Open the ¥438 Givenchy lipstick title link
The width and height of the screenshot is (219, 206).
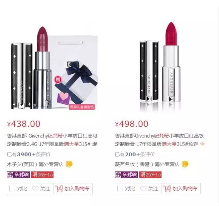(x=52, y=140)
